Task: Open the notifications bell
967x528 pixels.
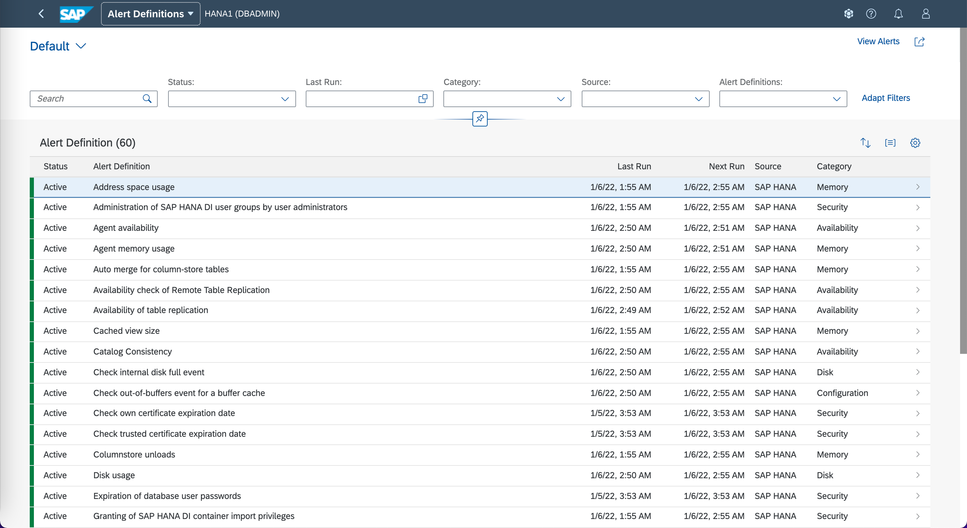Action: (898, 14)
